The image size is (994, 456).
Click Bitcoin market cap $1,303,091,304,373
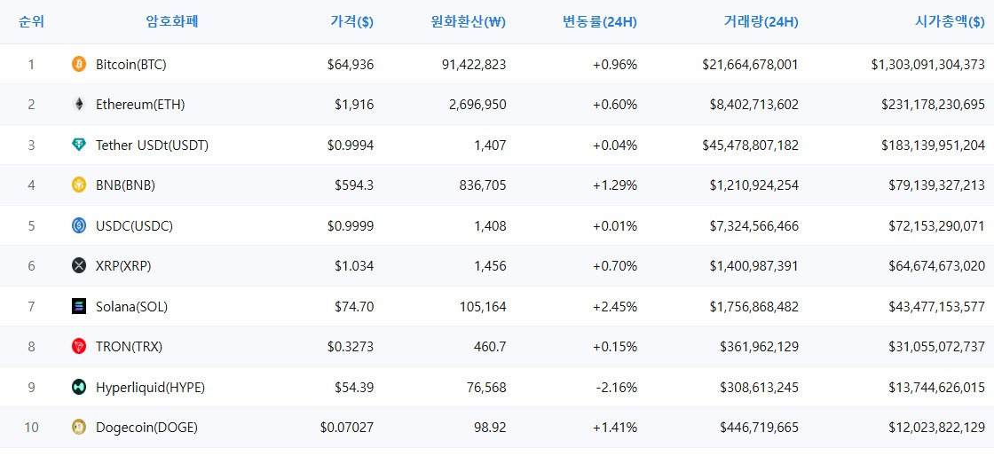[928, 65]
